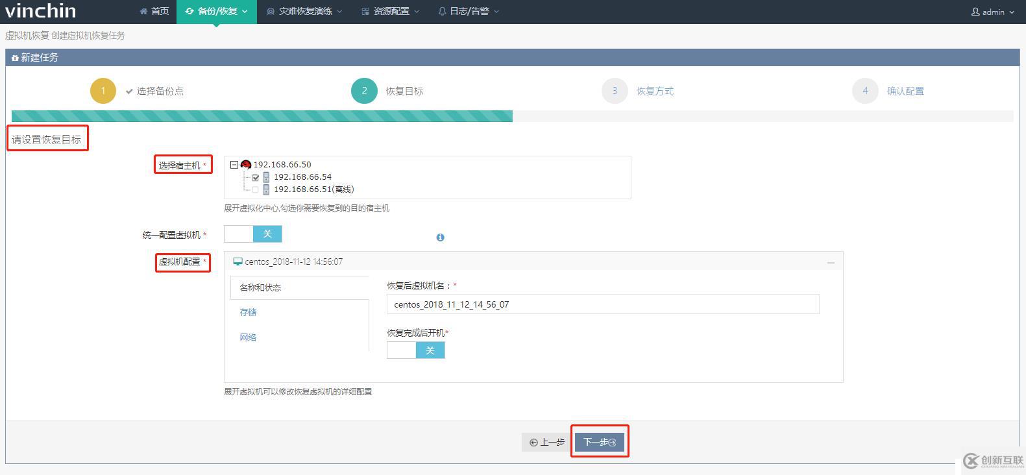This screenshot has width=1026, height=475.
Task: Open the 灾难恢复演练 dropdown menu
Action: tap(304, 11)
